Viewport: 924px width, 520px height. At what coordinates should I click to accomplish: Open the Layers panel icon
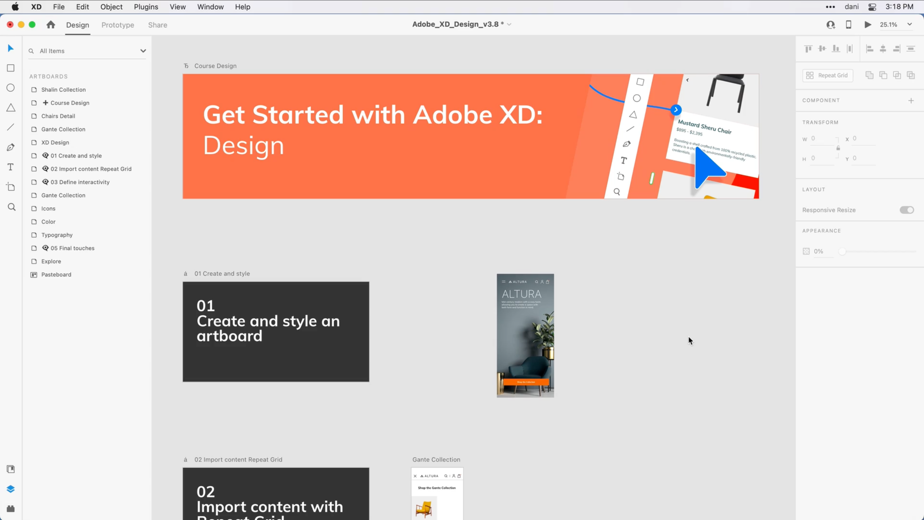click(x=10, y=489)
